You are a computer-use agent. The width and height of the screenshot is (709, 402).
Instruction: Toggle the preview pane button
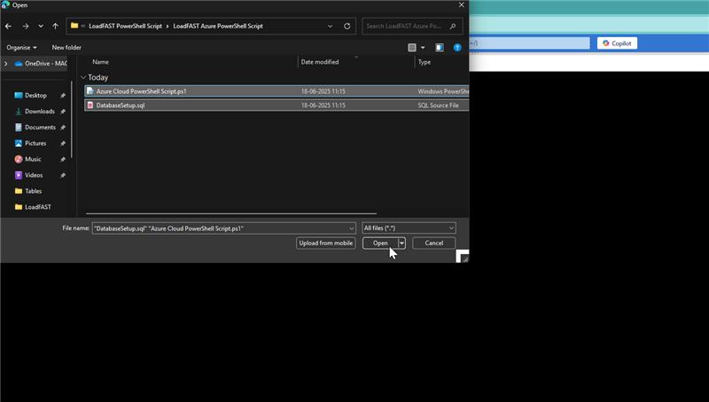pyautogui.click(x=439, y=47)
